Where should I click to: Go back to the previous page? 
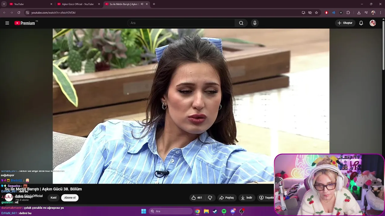(5, 13)
